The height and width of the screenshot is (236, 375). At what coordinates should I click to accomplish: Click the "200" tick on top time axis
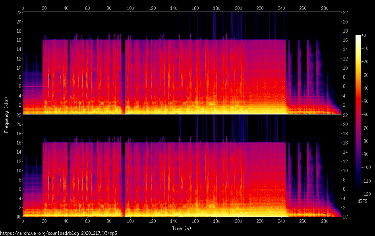click(238, 8)
